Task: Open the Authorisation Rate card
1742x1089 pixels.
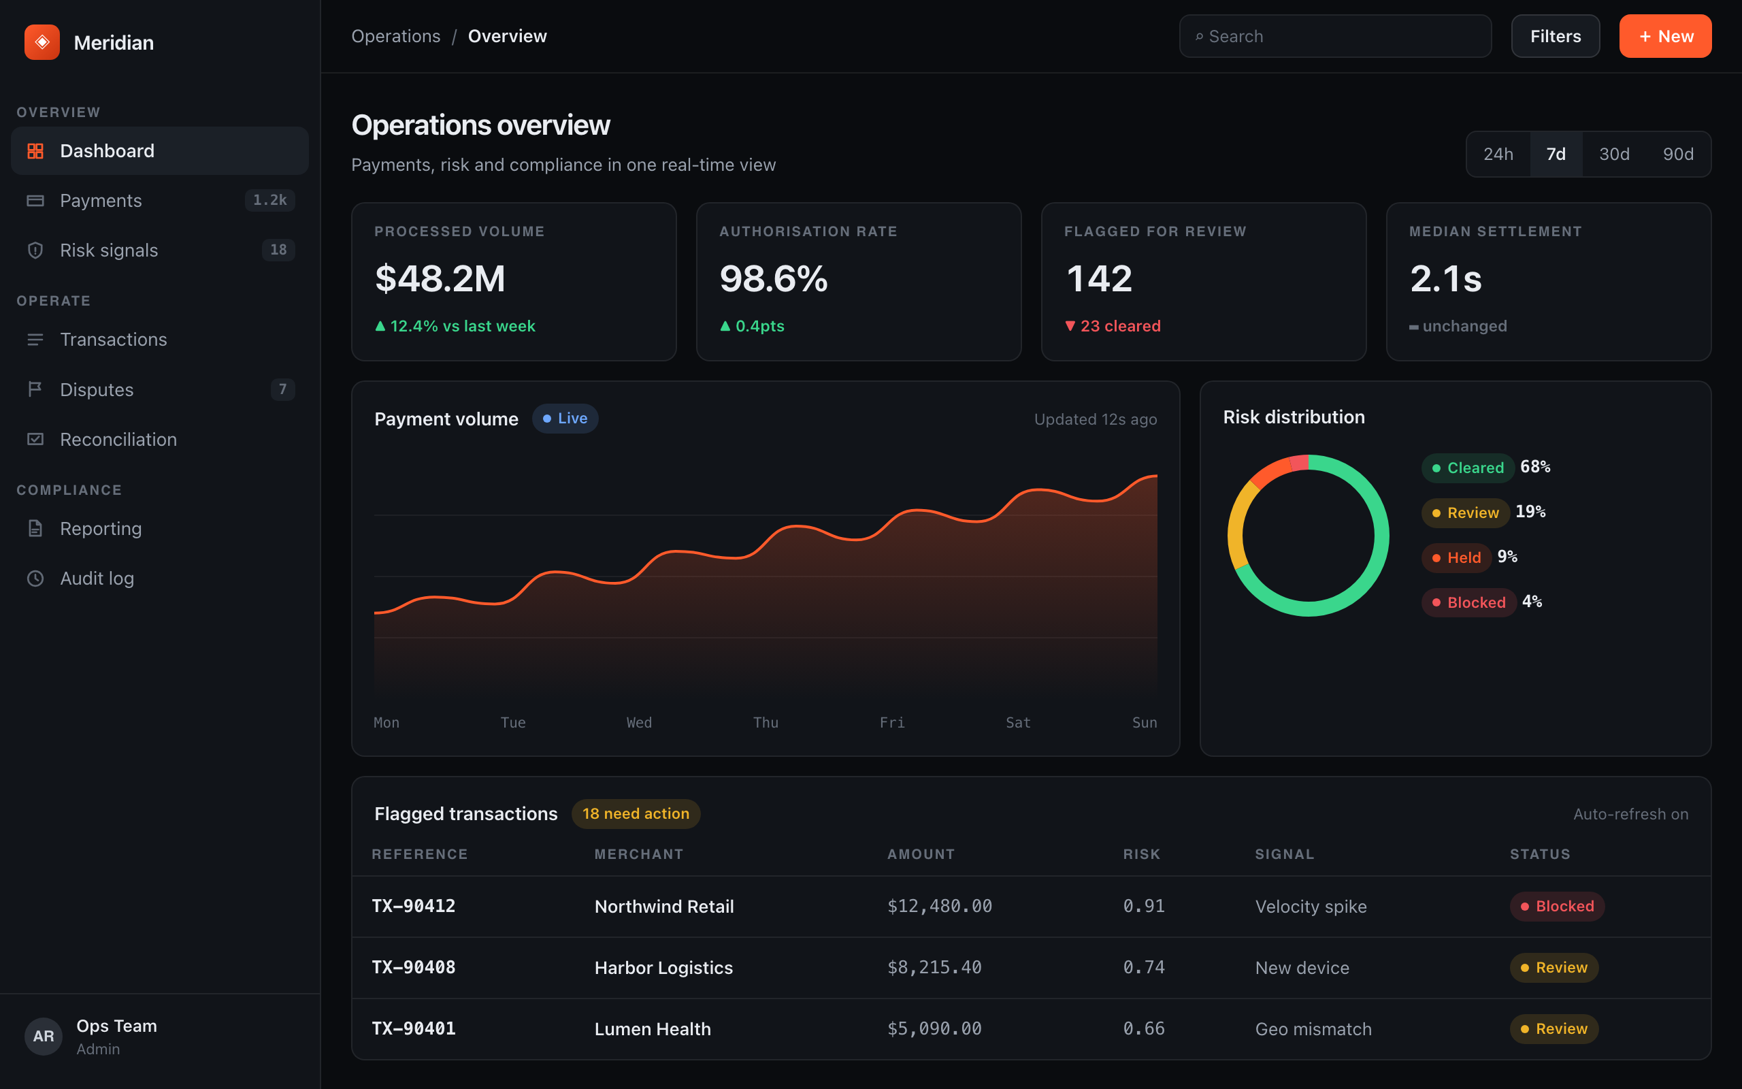Action: tap(859, 282)
